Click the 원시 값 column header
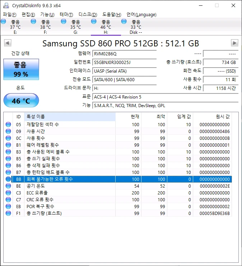The width and height of the screenshot is (242, 266). pos(213,117)
